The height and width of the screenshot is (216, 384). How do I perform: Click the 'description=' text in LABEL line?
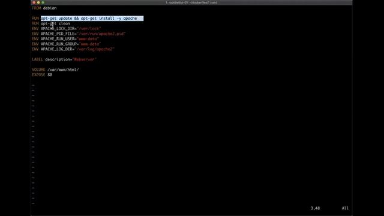coord(59,59)
